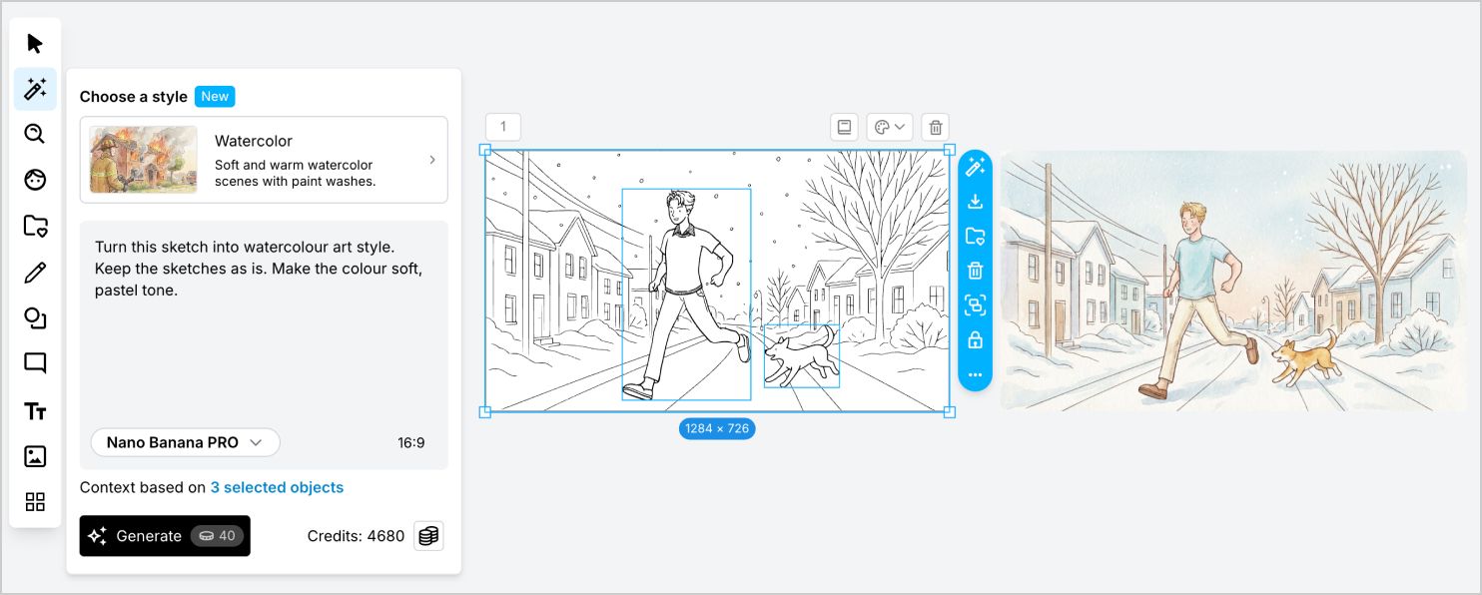Expand the Watercolor style options
1482x595 pixels.
[431, 160]
